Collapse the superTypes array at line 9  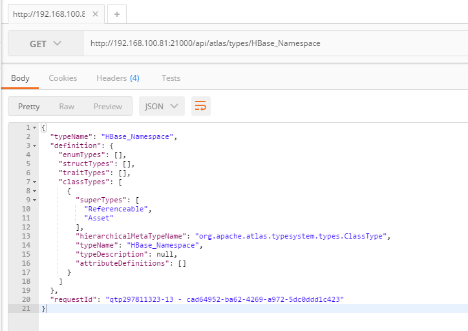35,200
